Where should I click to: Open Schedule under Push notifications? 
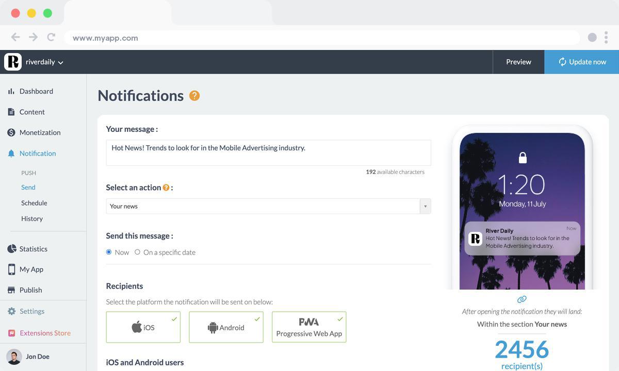pyautogui.click(x=34, y=203)
